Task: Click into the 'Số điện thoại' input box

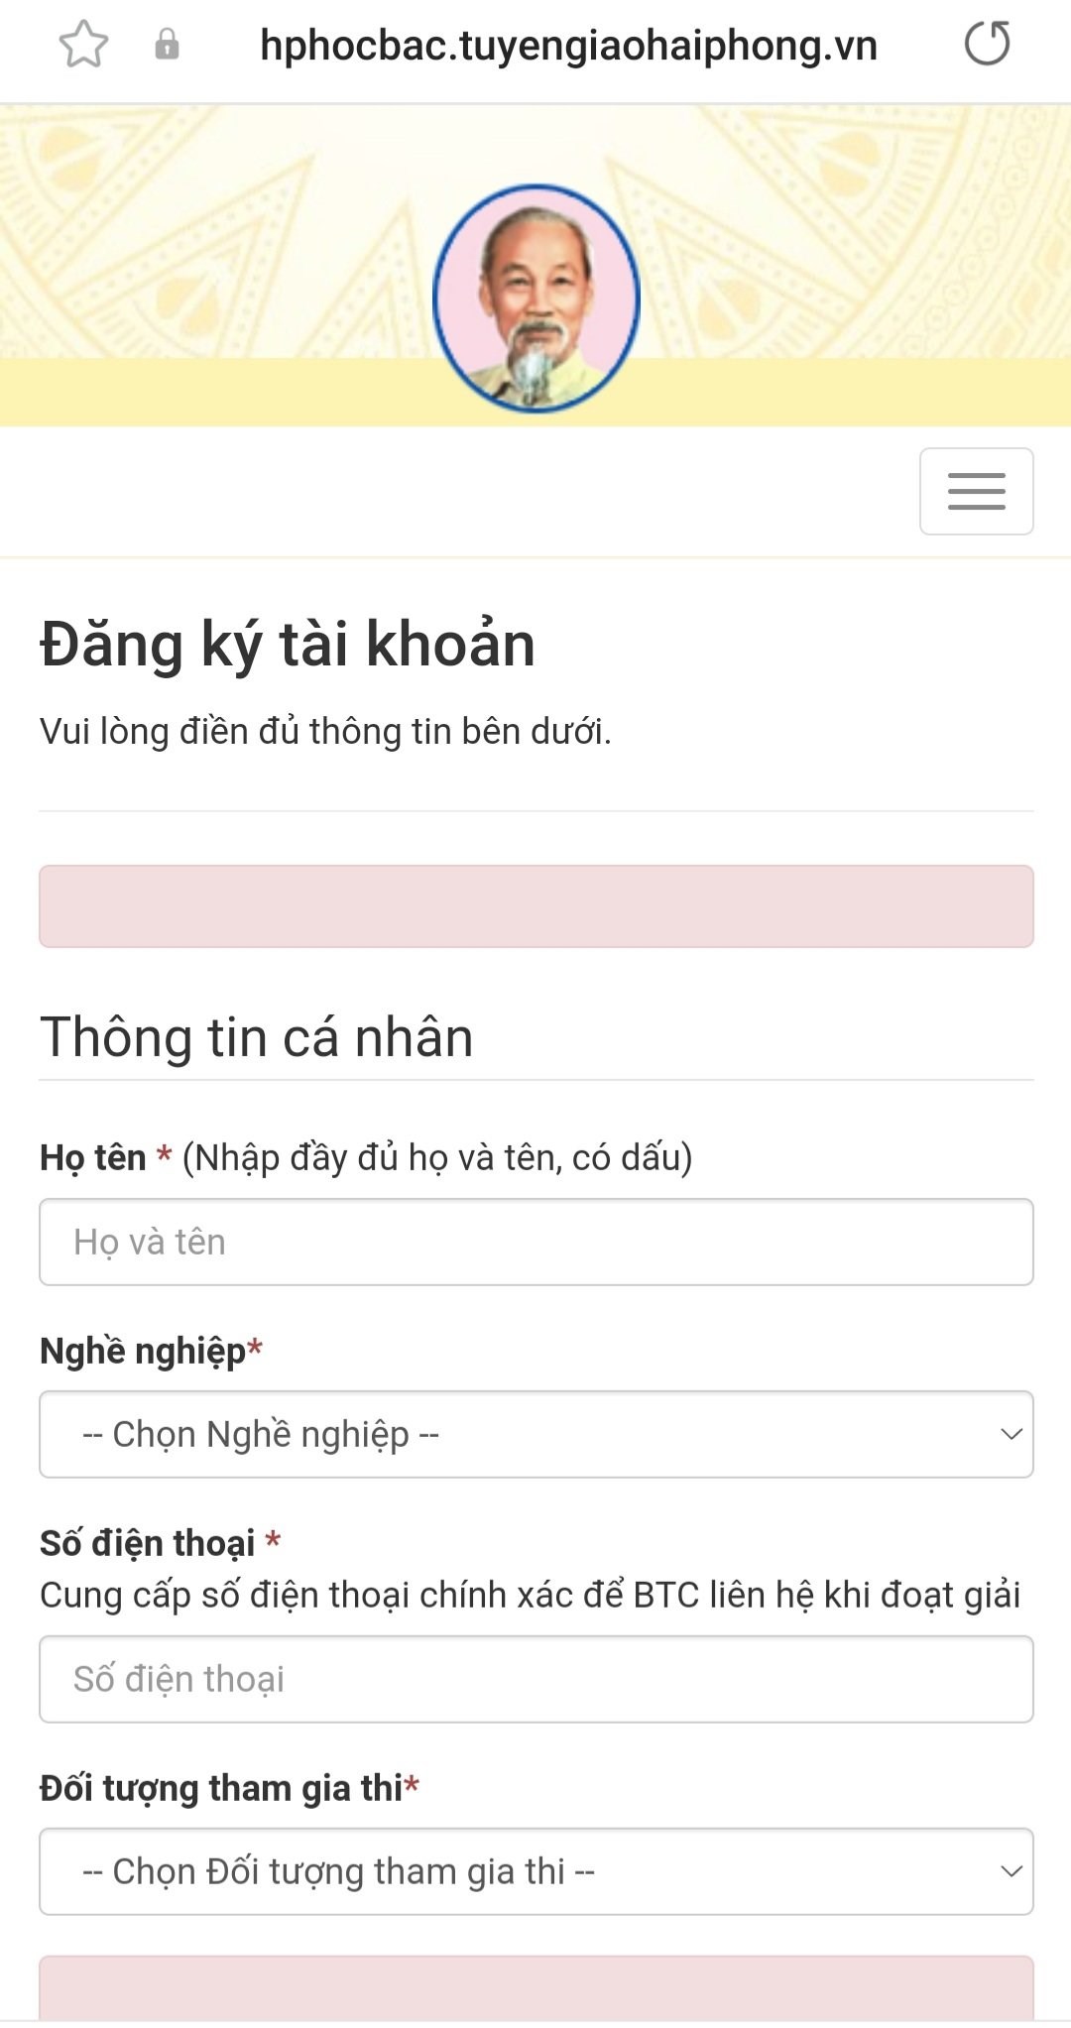Action: (x=535, y=1679)
